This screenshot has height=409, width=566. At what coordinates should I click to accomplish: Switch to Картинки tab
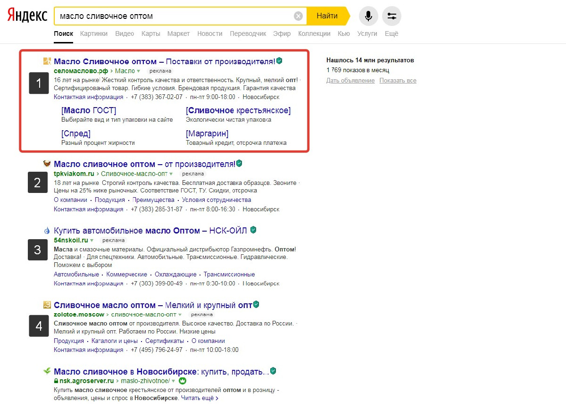(94, 33)
